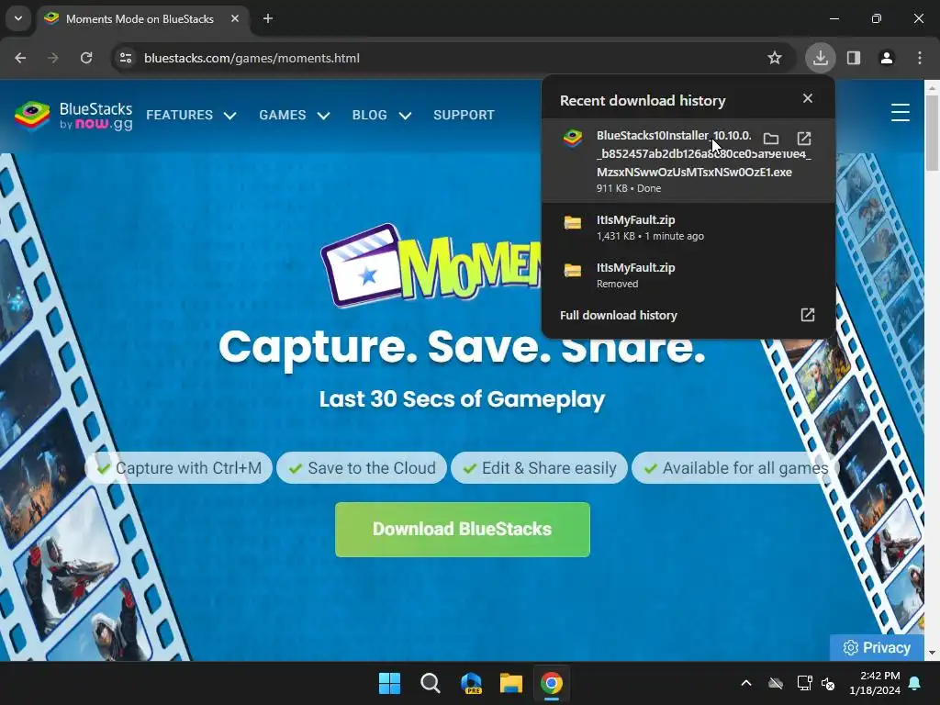This screenshot has height=705, width=940.
Task: Select the Moments Mode on BlueStacks tab
Action: click(143, 18)
